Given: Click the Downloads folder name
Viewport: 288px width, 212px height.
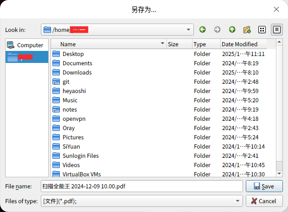Looking at the screenshot, I should tap(77, 72).
